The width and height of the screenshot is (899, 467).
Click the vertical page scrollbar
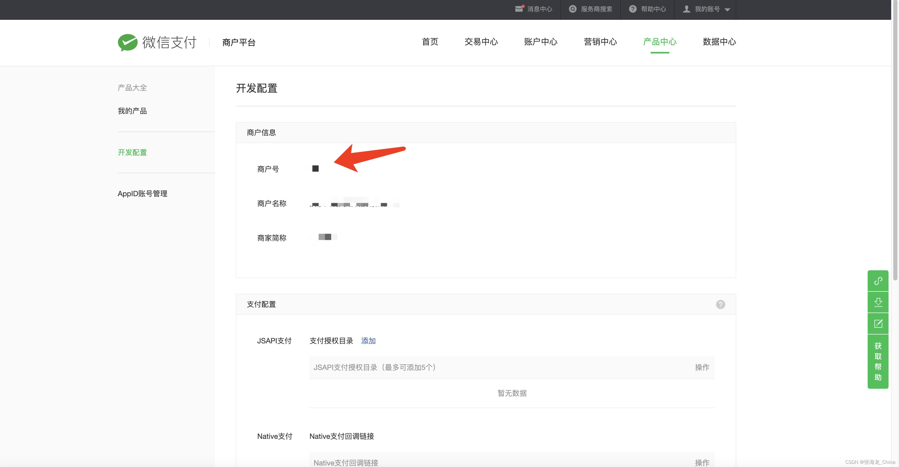[895, 139]
